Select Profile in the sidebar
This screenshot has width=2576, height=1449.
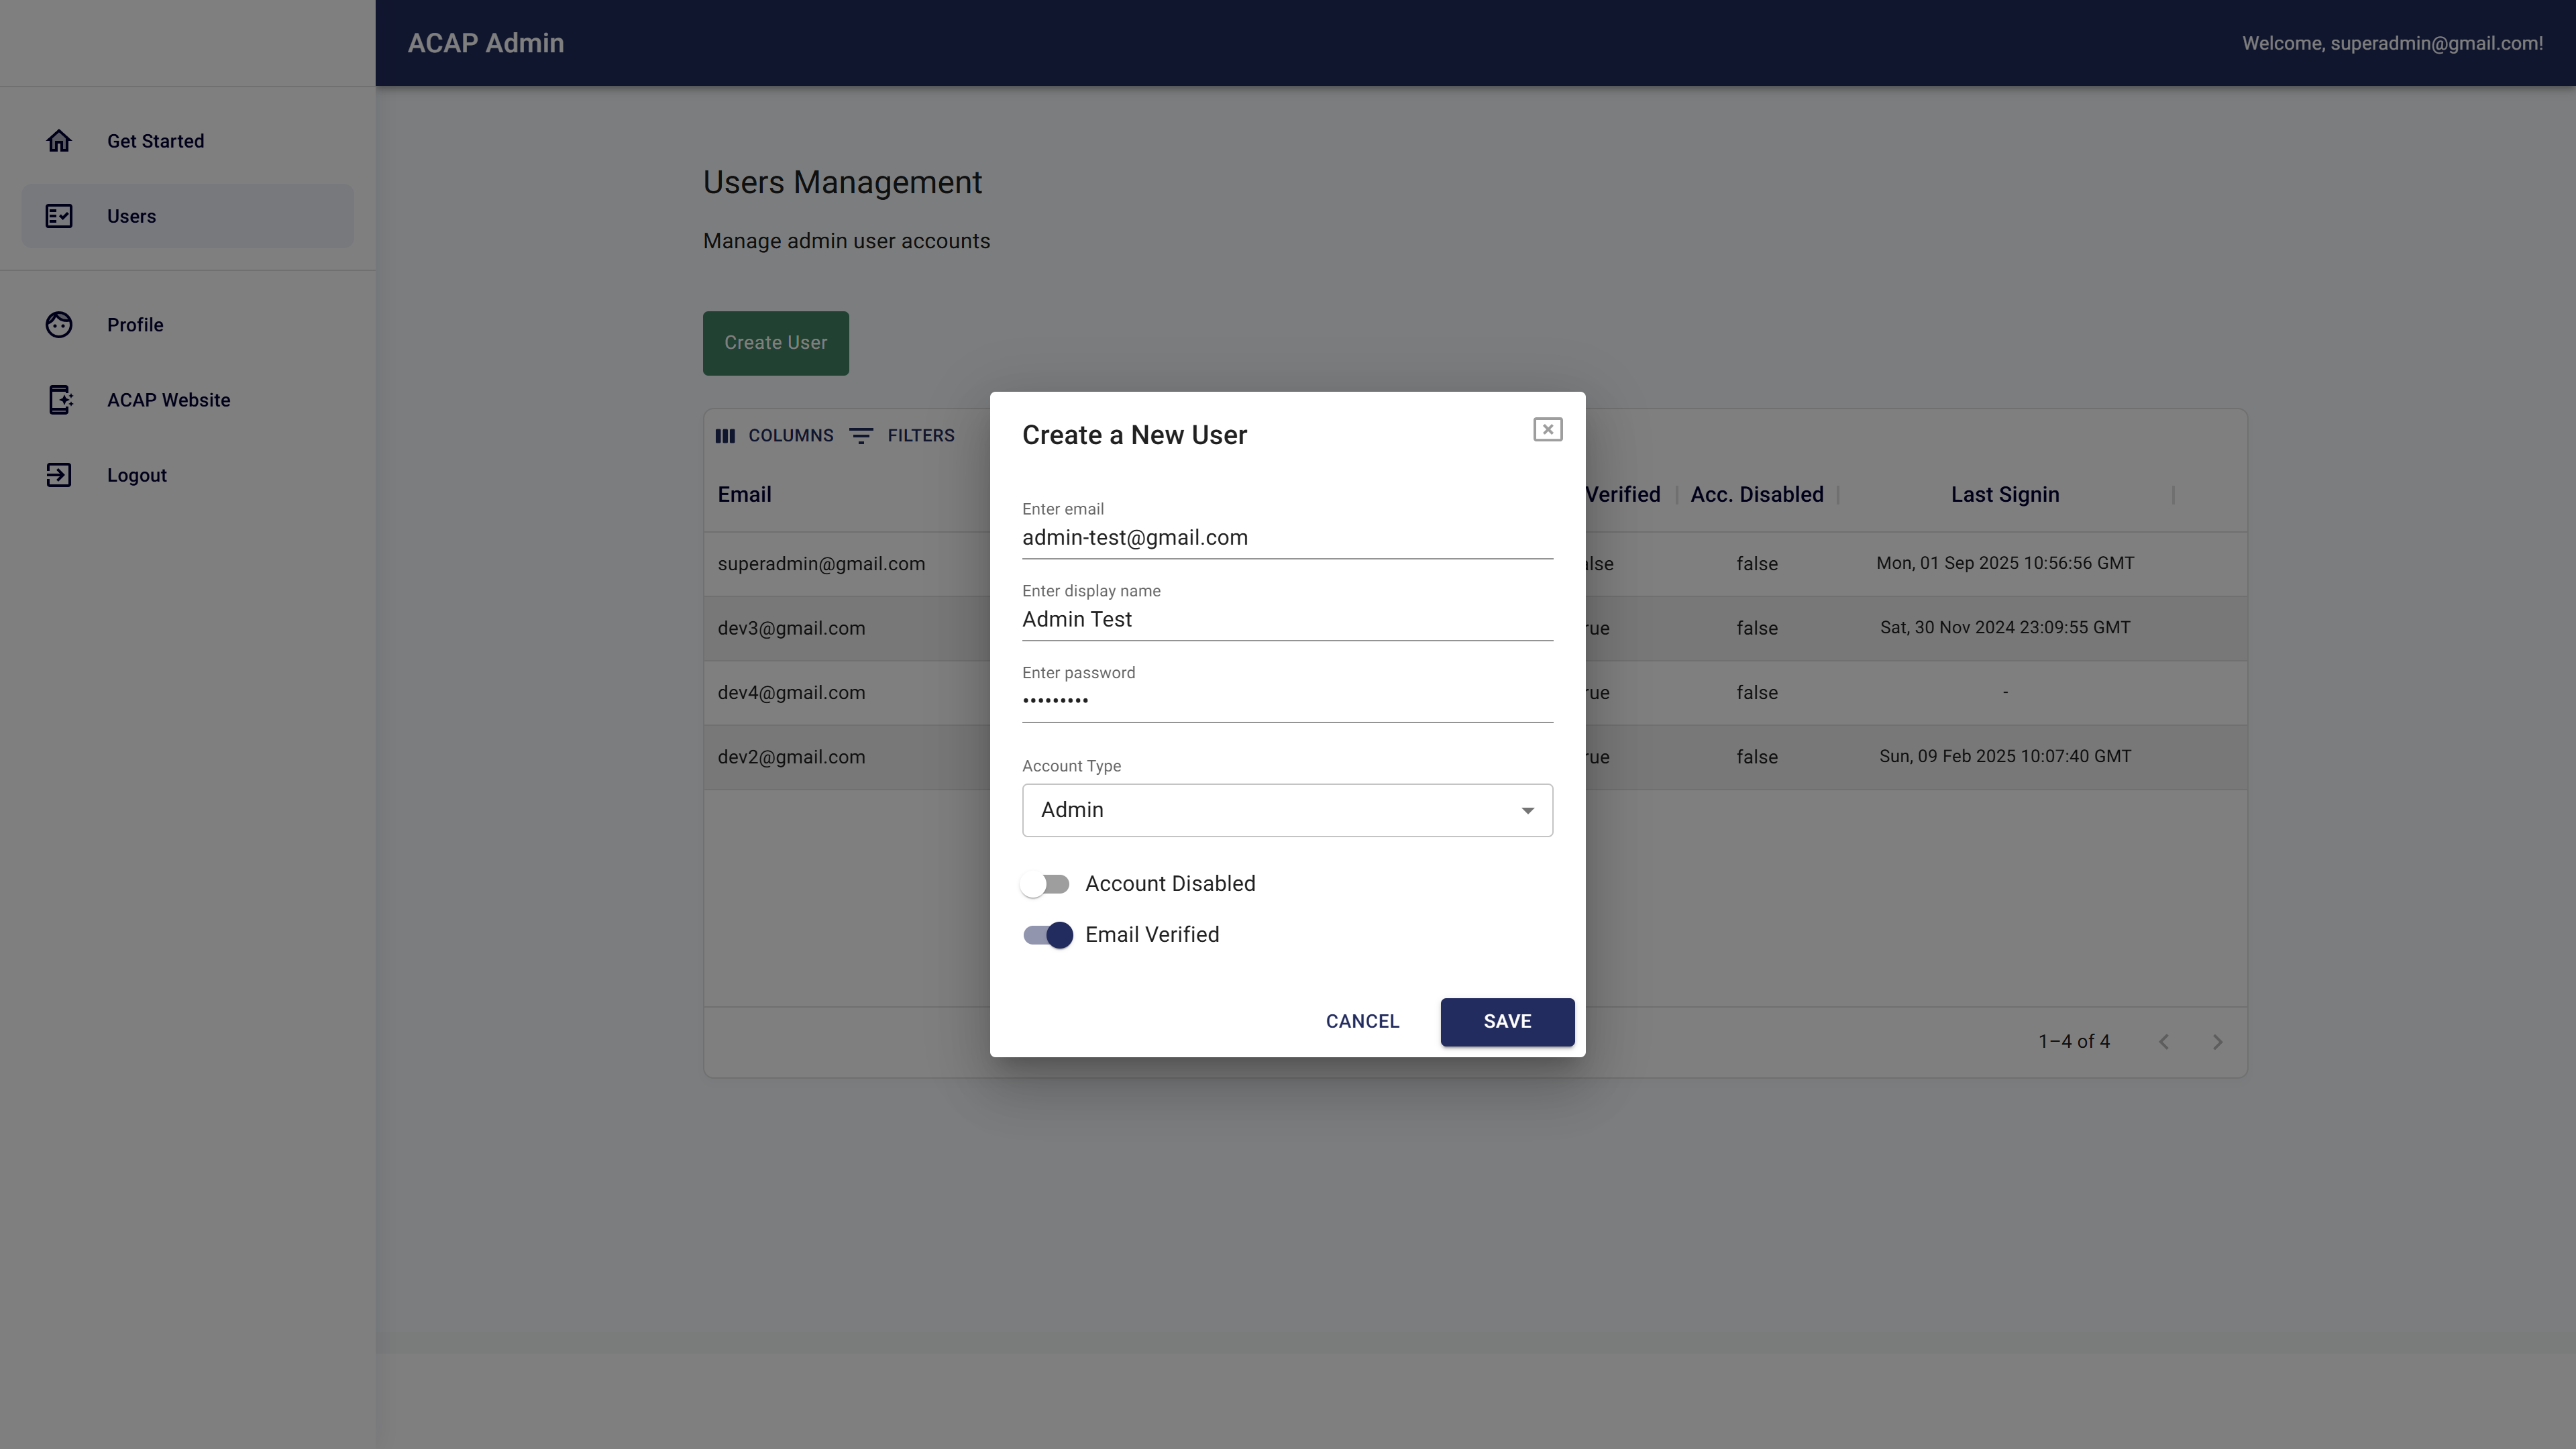(x=135, y=325)
